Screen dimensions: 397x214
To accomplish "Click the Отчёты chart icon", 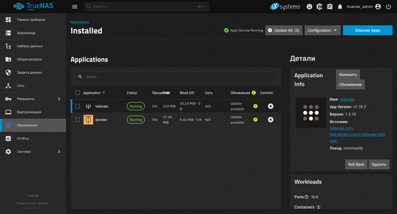I will [x=8, y=138].
